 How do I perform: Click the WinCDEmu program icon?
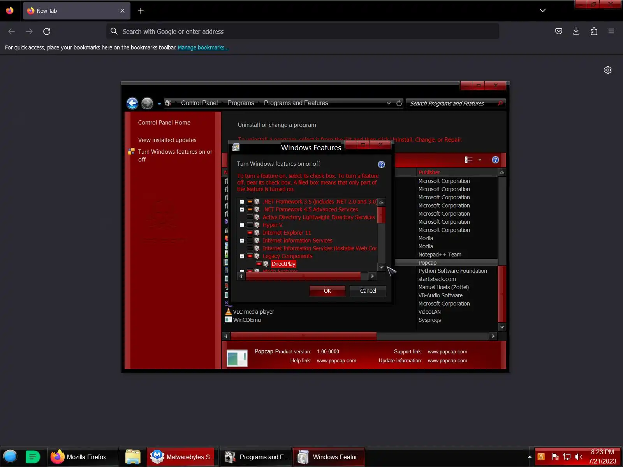(x=228, y=320)
